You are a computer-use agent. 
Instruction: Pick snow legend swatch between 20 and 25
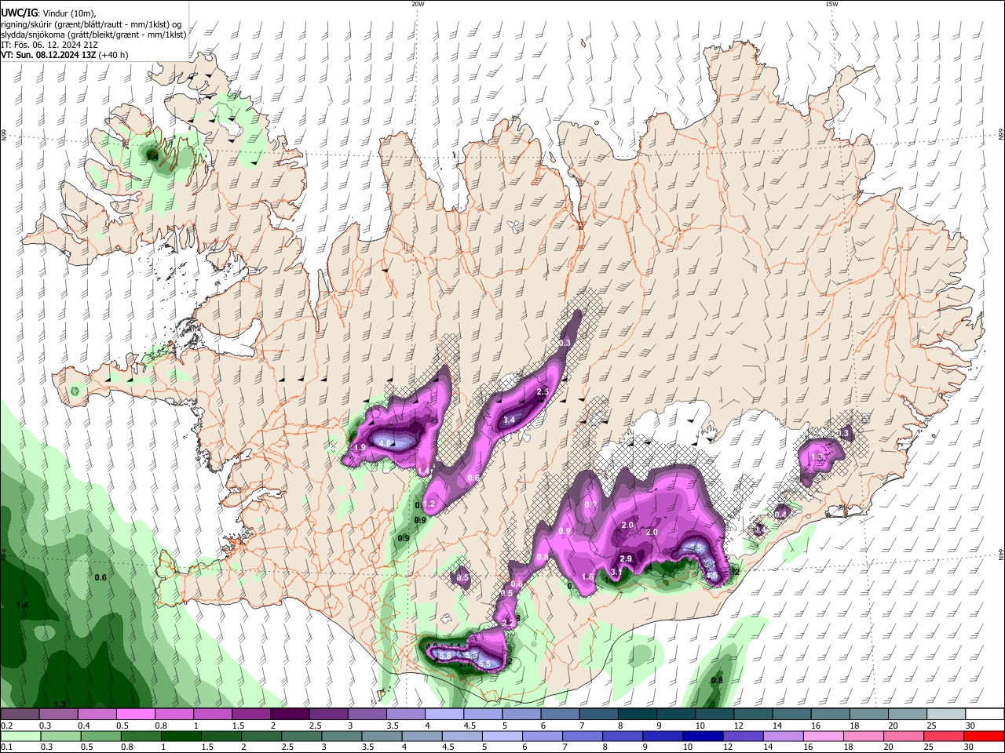907,715
